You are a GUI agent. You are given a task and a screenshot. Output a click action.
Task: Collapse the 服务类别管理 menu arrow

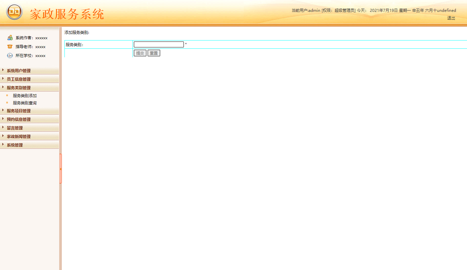pyautogui.click(x=3, y=87)
